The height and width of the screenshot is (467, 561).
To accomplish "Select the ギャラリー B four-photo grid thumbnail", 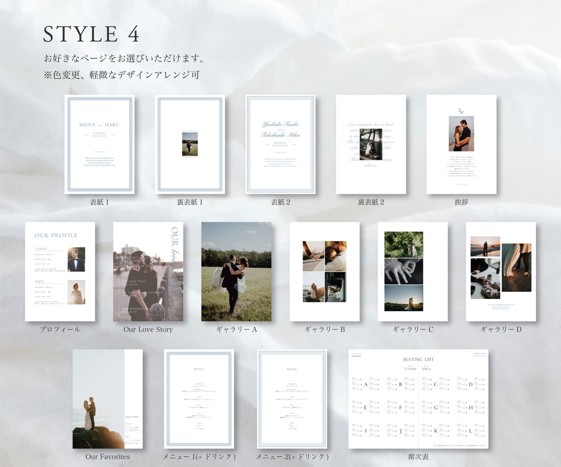I will click(325, 272).
